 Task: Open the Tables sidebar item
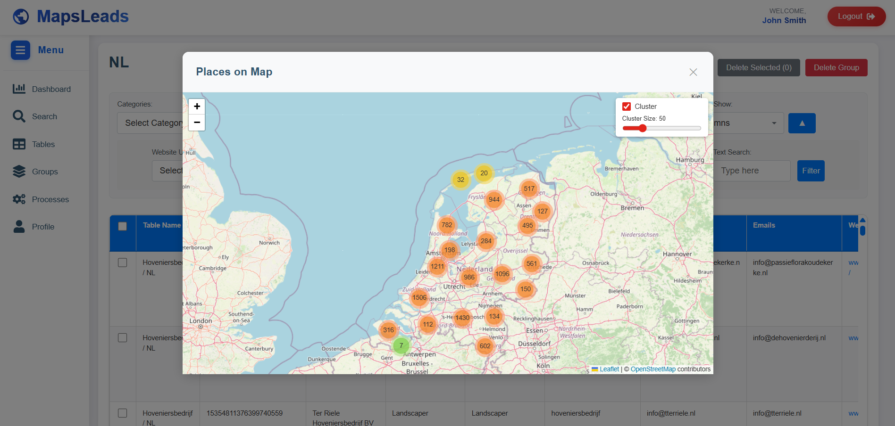(x=43, y=144)
